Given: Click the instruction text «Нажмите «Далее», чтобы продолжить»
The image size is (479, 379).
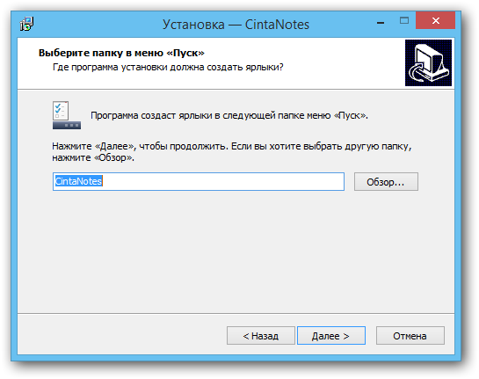Looking at the screenshot, I should coord(141,146).
